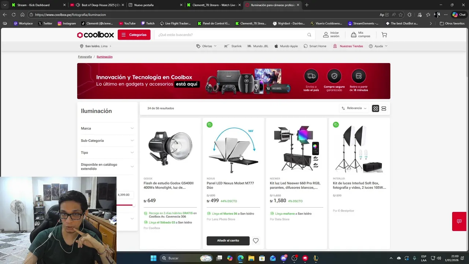The height and width of the screenshot is (264, 469).
Task: Open Panel LED Nexus Mobet M777 title
Action: coord(230,186)
